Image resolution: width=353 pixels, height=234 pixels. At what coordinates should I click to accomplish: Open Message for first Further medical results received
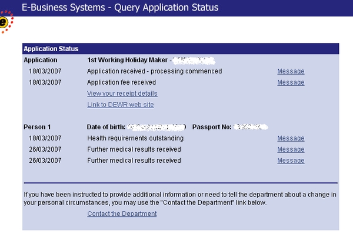point(291,149)
